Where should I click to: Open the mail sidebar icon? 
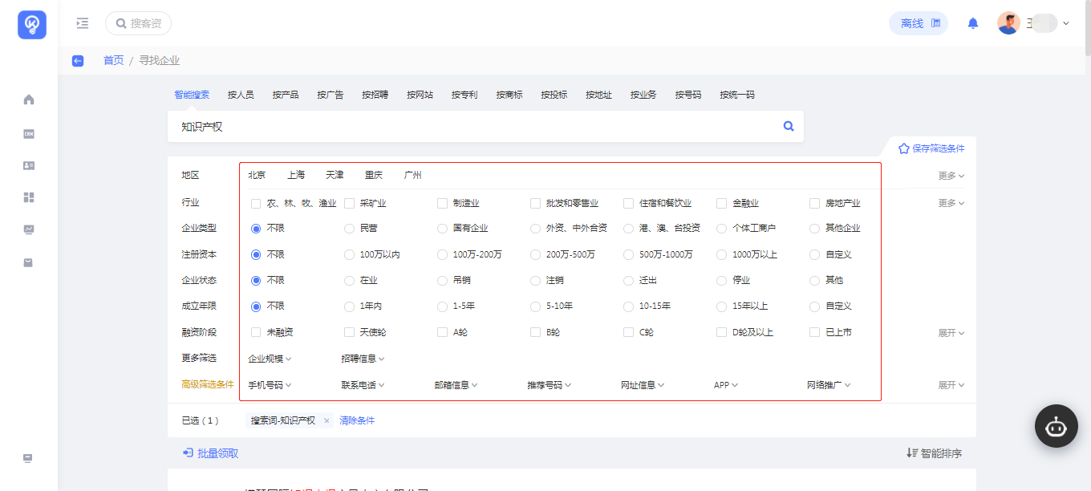[x=29, y=262]
